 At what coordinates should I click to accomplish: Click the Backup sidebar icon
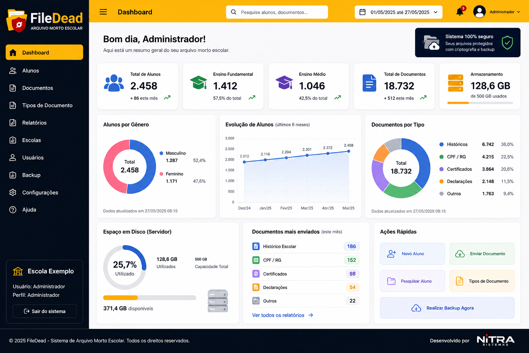point(13,175)
